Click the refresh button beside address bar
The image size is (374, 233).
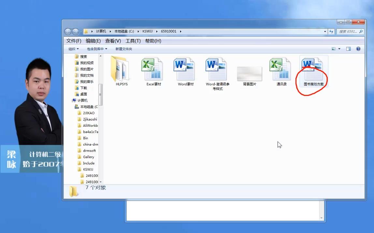click(x=331, y=31)
